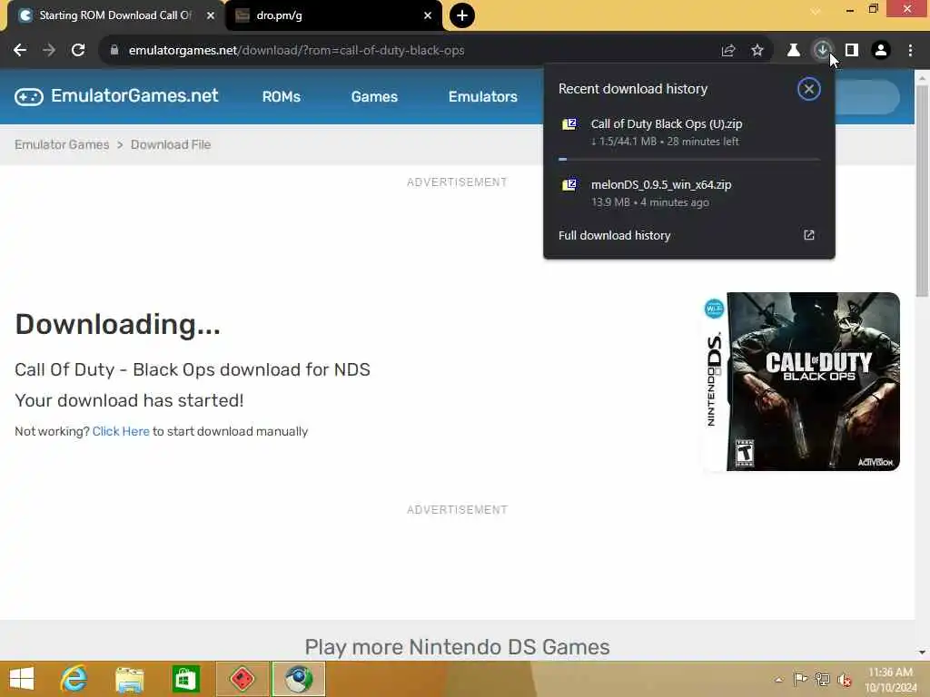This screenshot has width=930, height=697.
Task: Click the share page icon
Action: pyautogui.click(x=728, y=51)
